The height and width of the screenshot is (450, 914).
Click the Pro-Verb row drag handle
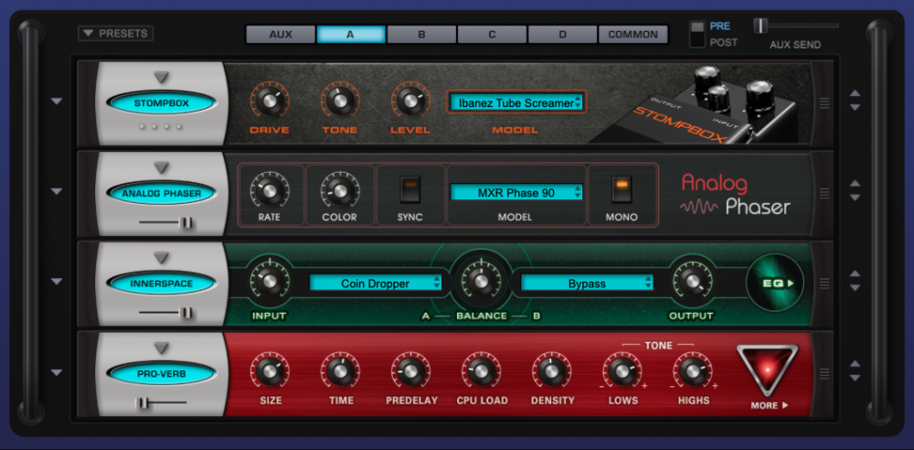click(824, 373)
